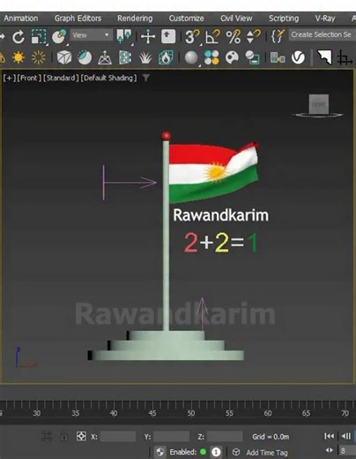The height and width of the screenshot is (459, 356).
Task: Open the Civil View menu
Action: [x=236, y=19]
